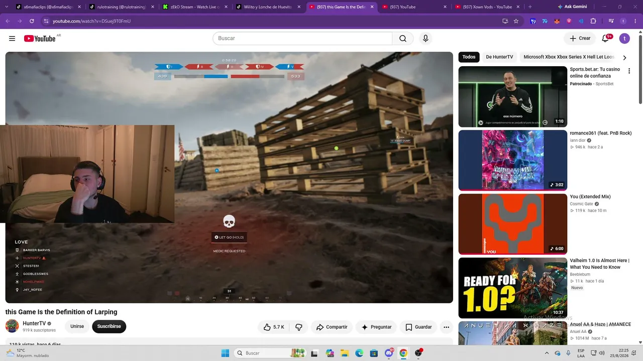Image resolution: width=643 pixels, height=361 pixels.
Task: Open media controls in Chrome toolbar
Action: point(611,21)
